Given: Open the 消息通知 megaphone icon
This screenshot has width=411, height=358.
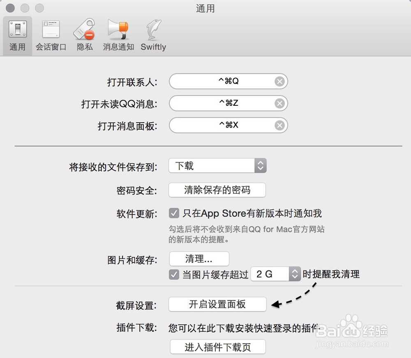Looking at the screenshot, I should [118, 35].
